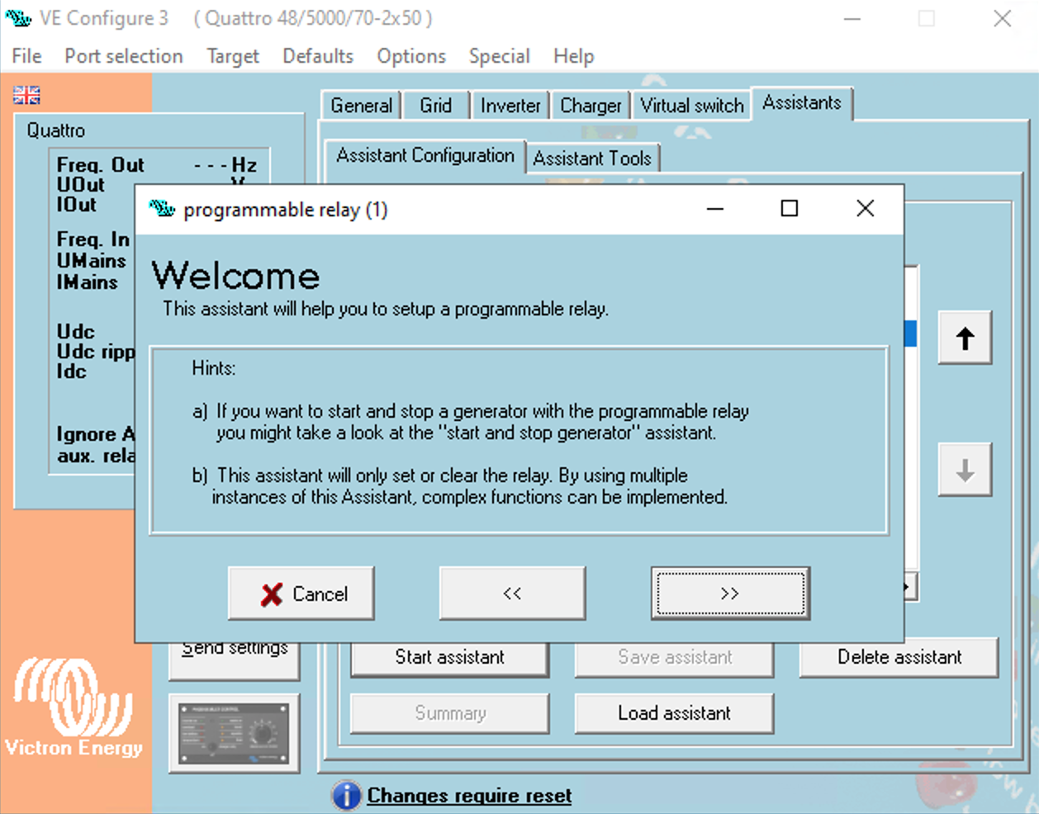The width and height of the screenshot is (1039, 814).
Task: Switch to the Grid tab
Action: [x=435, y=106]
